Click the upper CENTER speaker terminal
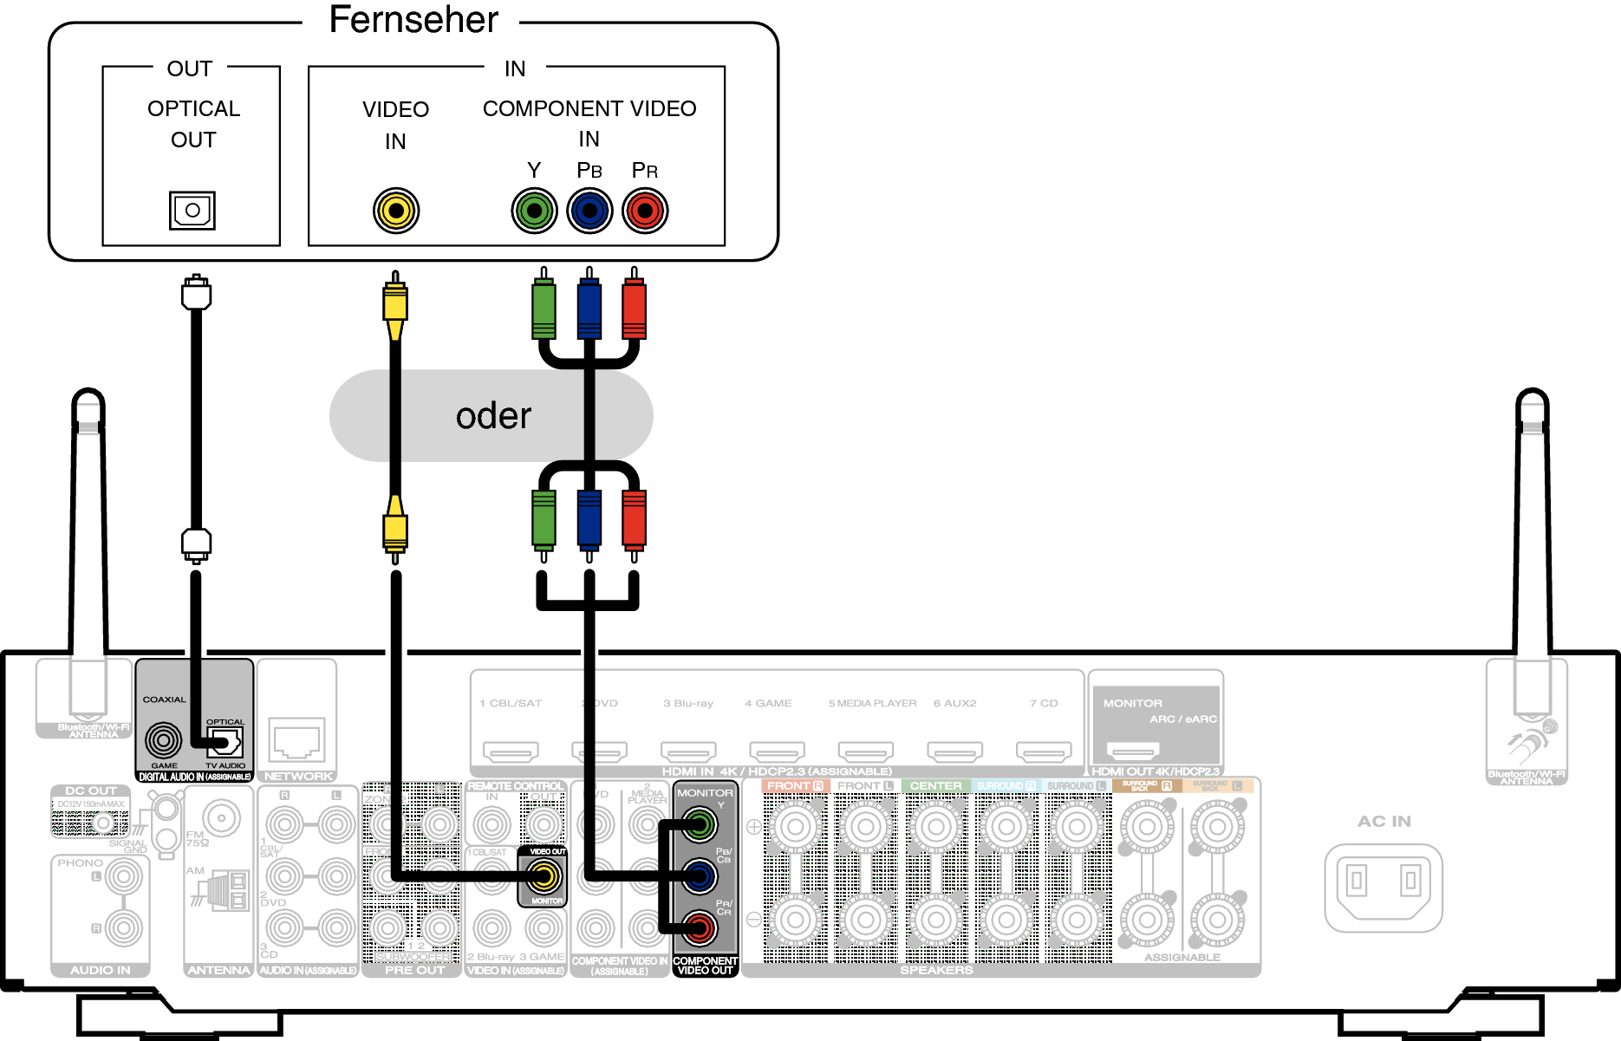The height and width of the screenshot is (1041, 1621). point(936,827)
